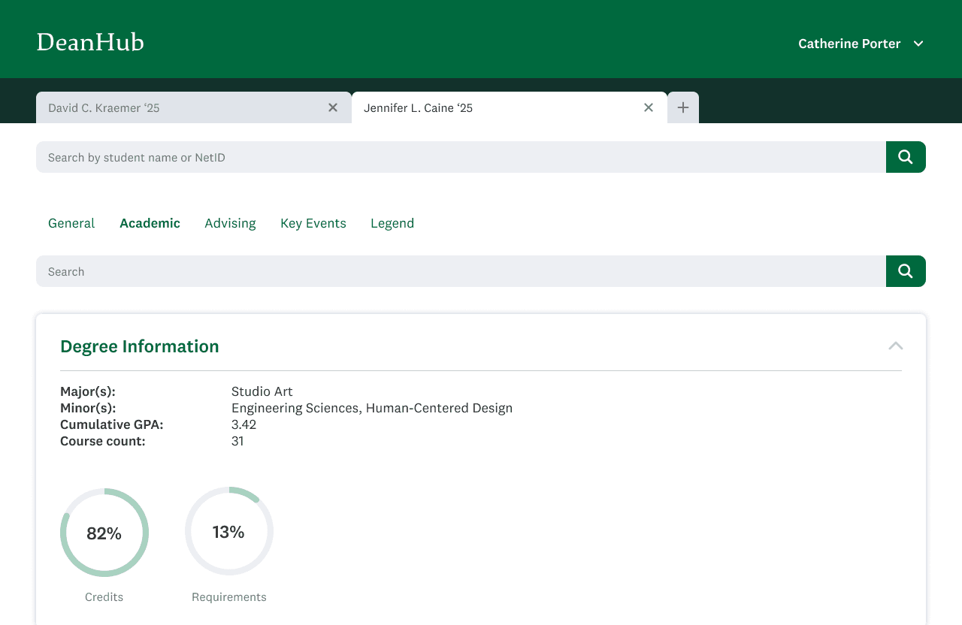This screenshot has width=962, height=625.
Task: Click the 82% Credits progress ring
Action: 104,533
